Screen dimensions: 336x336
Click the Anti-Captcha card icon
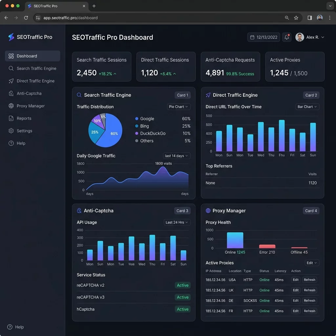click(79, 211)
